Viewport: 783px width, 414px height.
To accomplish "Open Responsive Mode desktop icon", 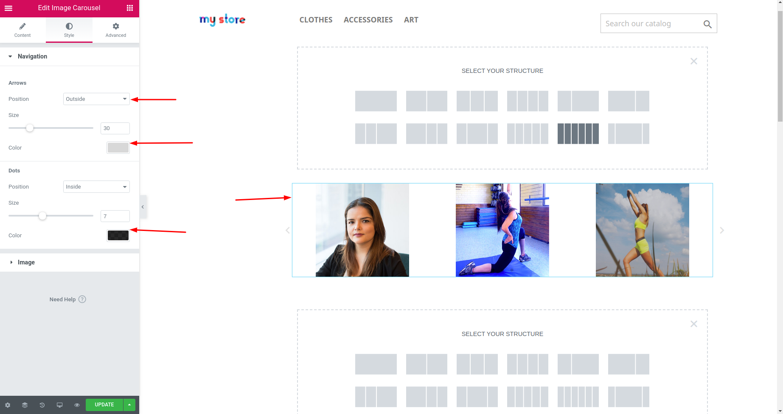I will click(x=59, y=405).
